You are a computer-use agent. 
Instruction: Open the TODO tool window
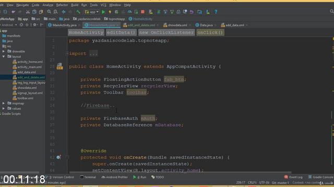(158, 177)
